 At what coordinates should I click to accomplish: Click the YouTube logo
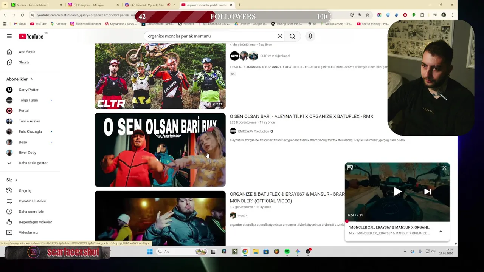pos(31,36)
